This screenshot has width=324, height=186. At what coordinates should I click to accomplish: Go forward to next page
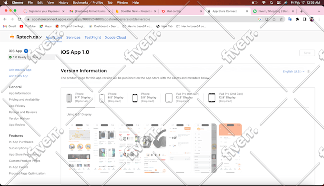(x=12, y=19)
